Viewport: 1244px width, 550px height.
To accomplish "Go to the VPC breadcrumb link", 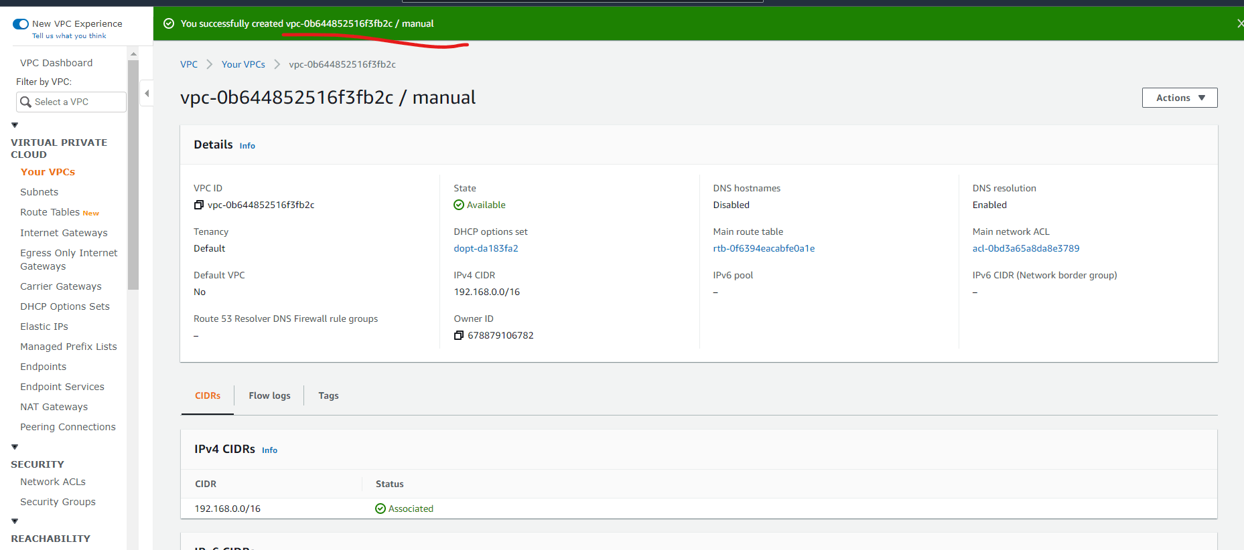I will (x=189, y=64).
